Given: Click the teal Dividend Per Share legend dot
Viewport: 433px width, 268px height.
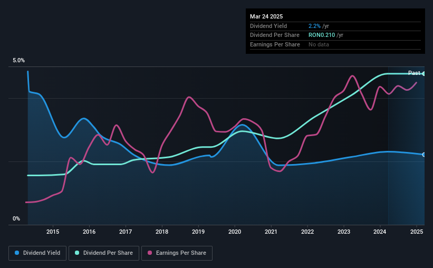Looking at the screenshot, I should (77, 253).
